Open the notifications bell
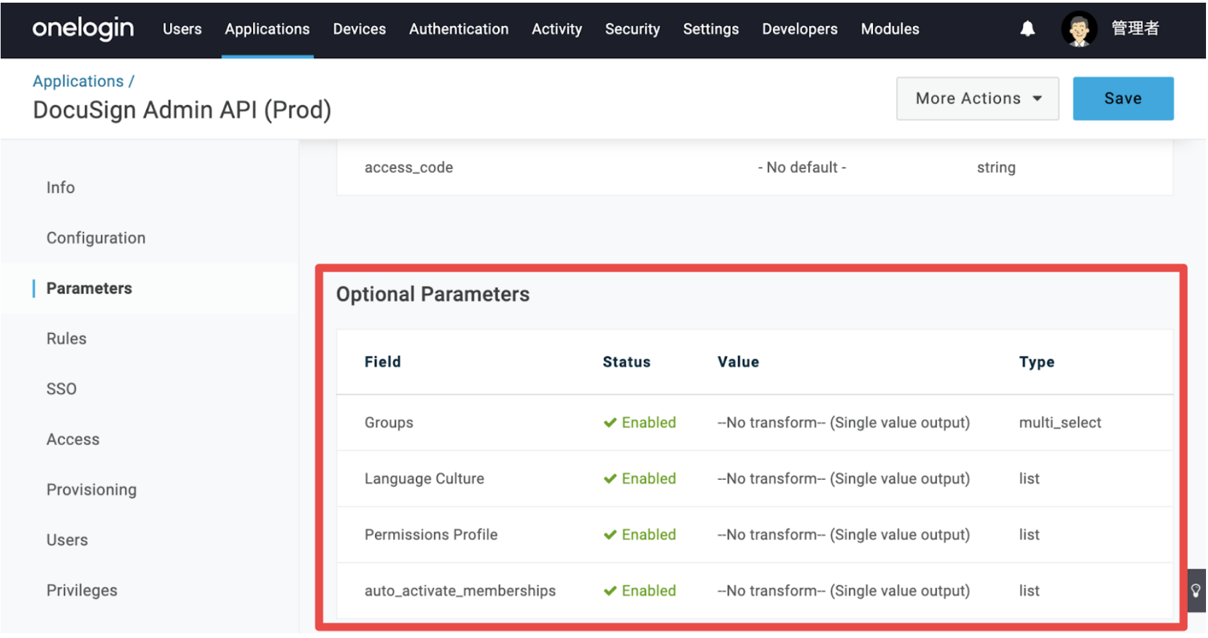Image resolution: width=1208 pixels, height=638 pixels. [x=1027, y=29]
